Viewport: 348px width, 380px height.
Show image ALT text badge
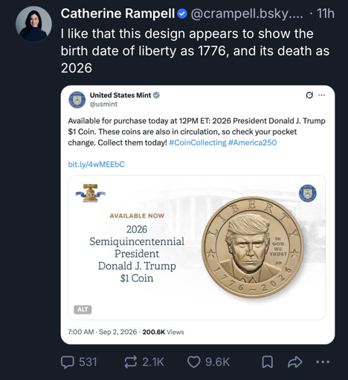[x=83, y=309]
